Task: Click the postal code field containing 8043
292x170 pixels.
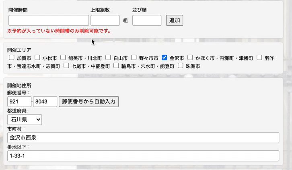Action: coord(45,102)
